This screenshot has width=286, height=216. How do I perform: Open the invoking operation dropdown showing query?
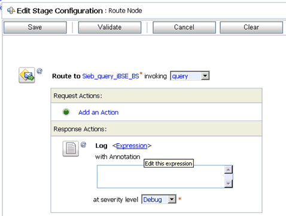[190, 76]
